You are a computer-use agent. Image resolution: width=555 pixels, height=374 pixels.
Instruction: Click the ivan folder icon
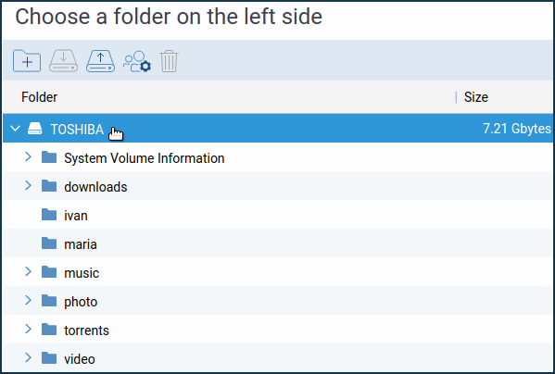pyautogui.click(x=49, y=215)
